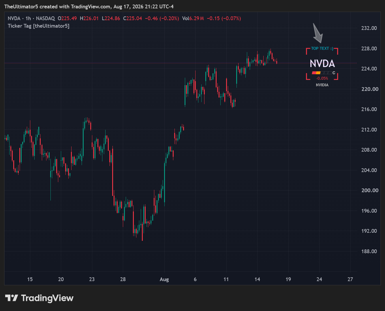Click the 196.00 price axis label
Viewport: 385px width, 311px height.
tap(369, 211)
